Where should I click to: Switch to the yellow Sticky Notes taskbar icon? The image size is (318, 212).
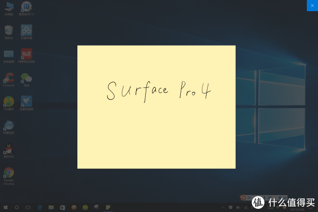click(x=108, y=207)
